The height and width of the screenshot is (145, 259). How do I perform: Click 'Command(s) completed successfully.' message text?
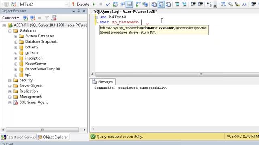pos(131,88)
